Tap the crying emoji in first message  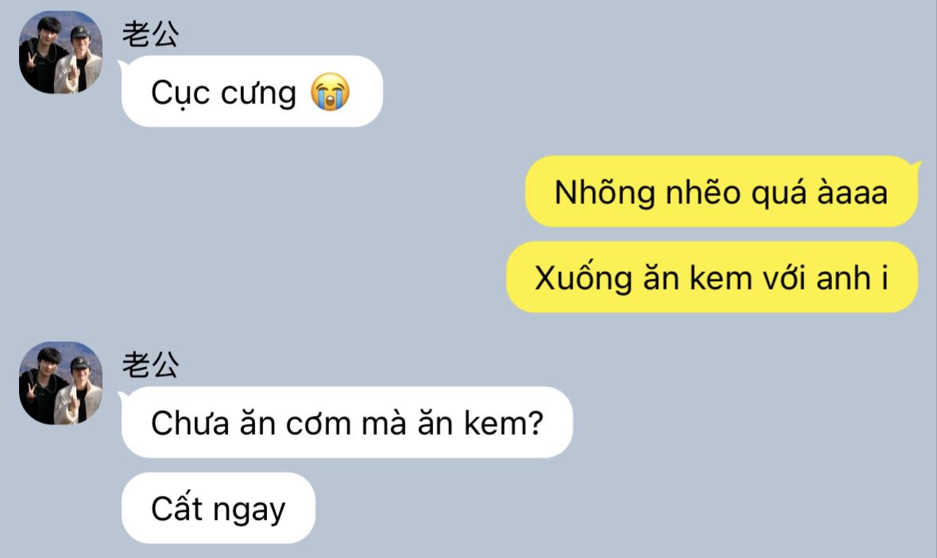point(330,92)
